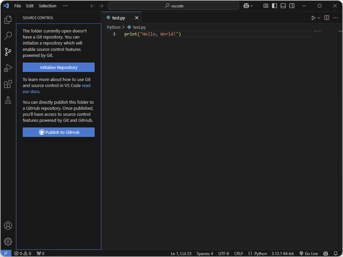Click the Publish to GitHub button
The image size is (343, 257).
click(x=59, y=132)
